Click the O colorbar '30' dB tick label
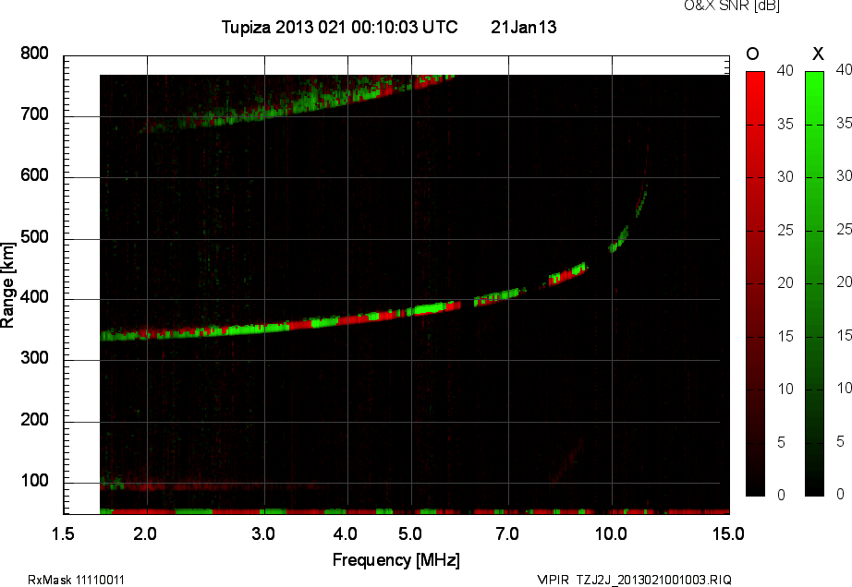This screenshot has height=587, width=852. click(785, 177)
